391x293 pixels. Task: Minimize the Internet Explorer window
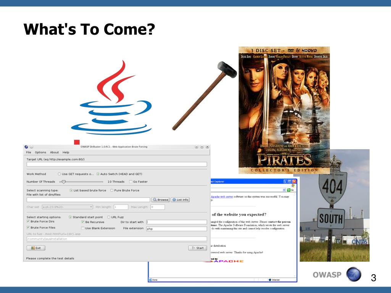(x=286, y=181)
